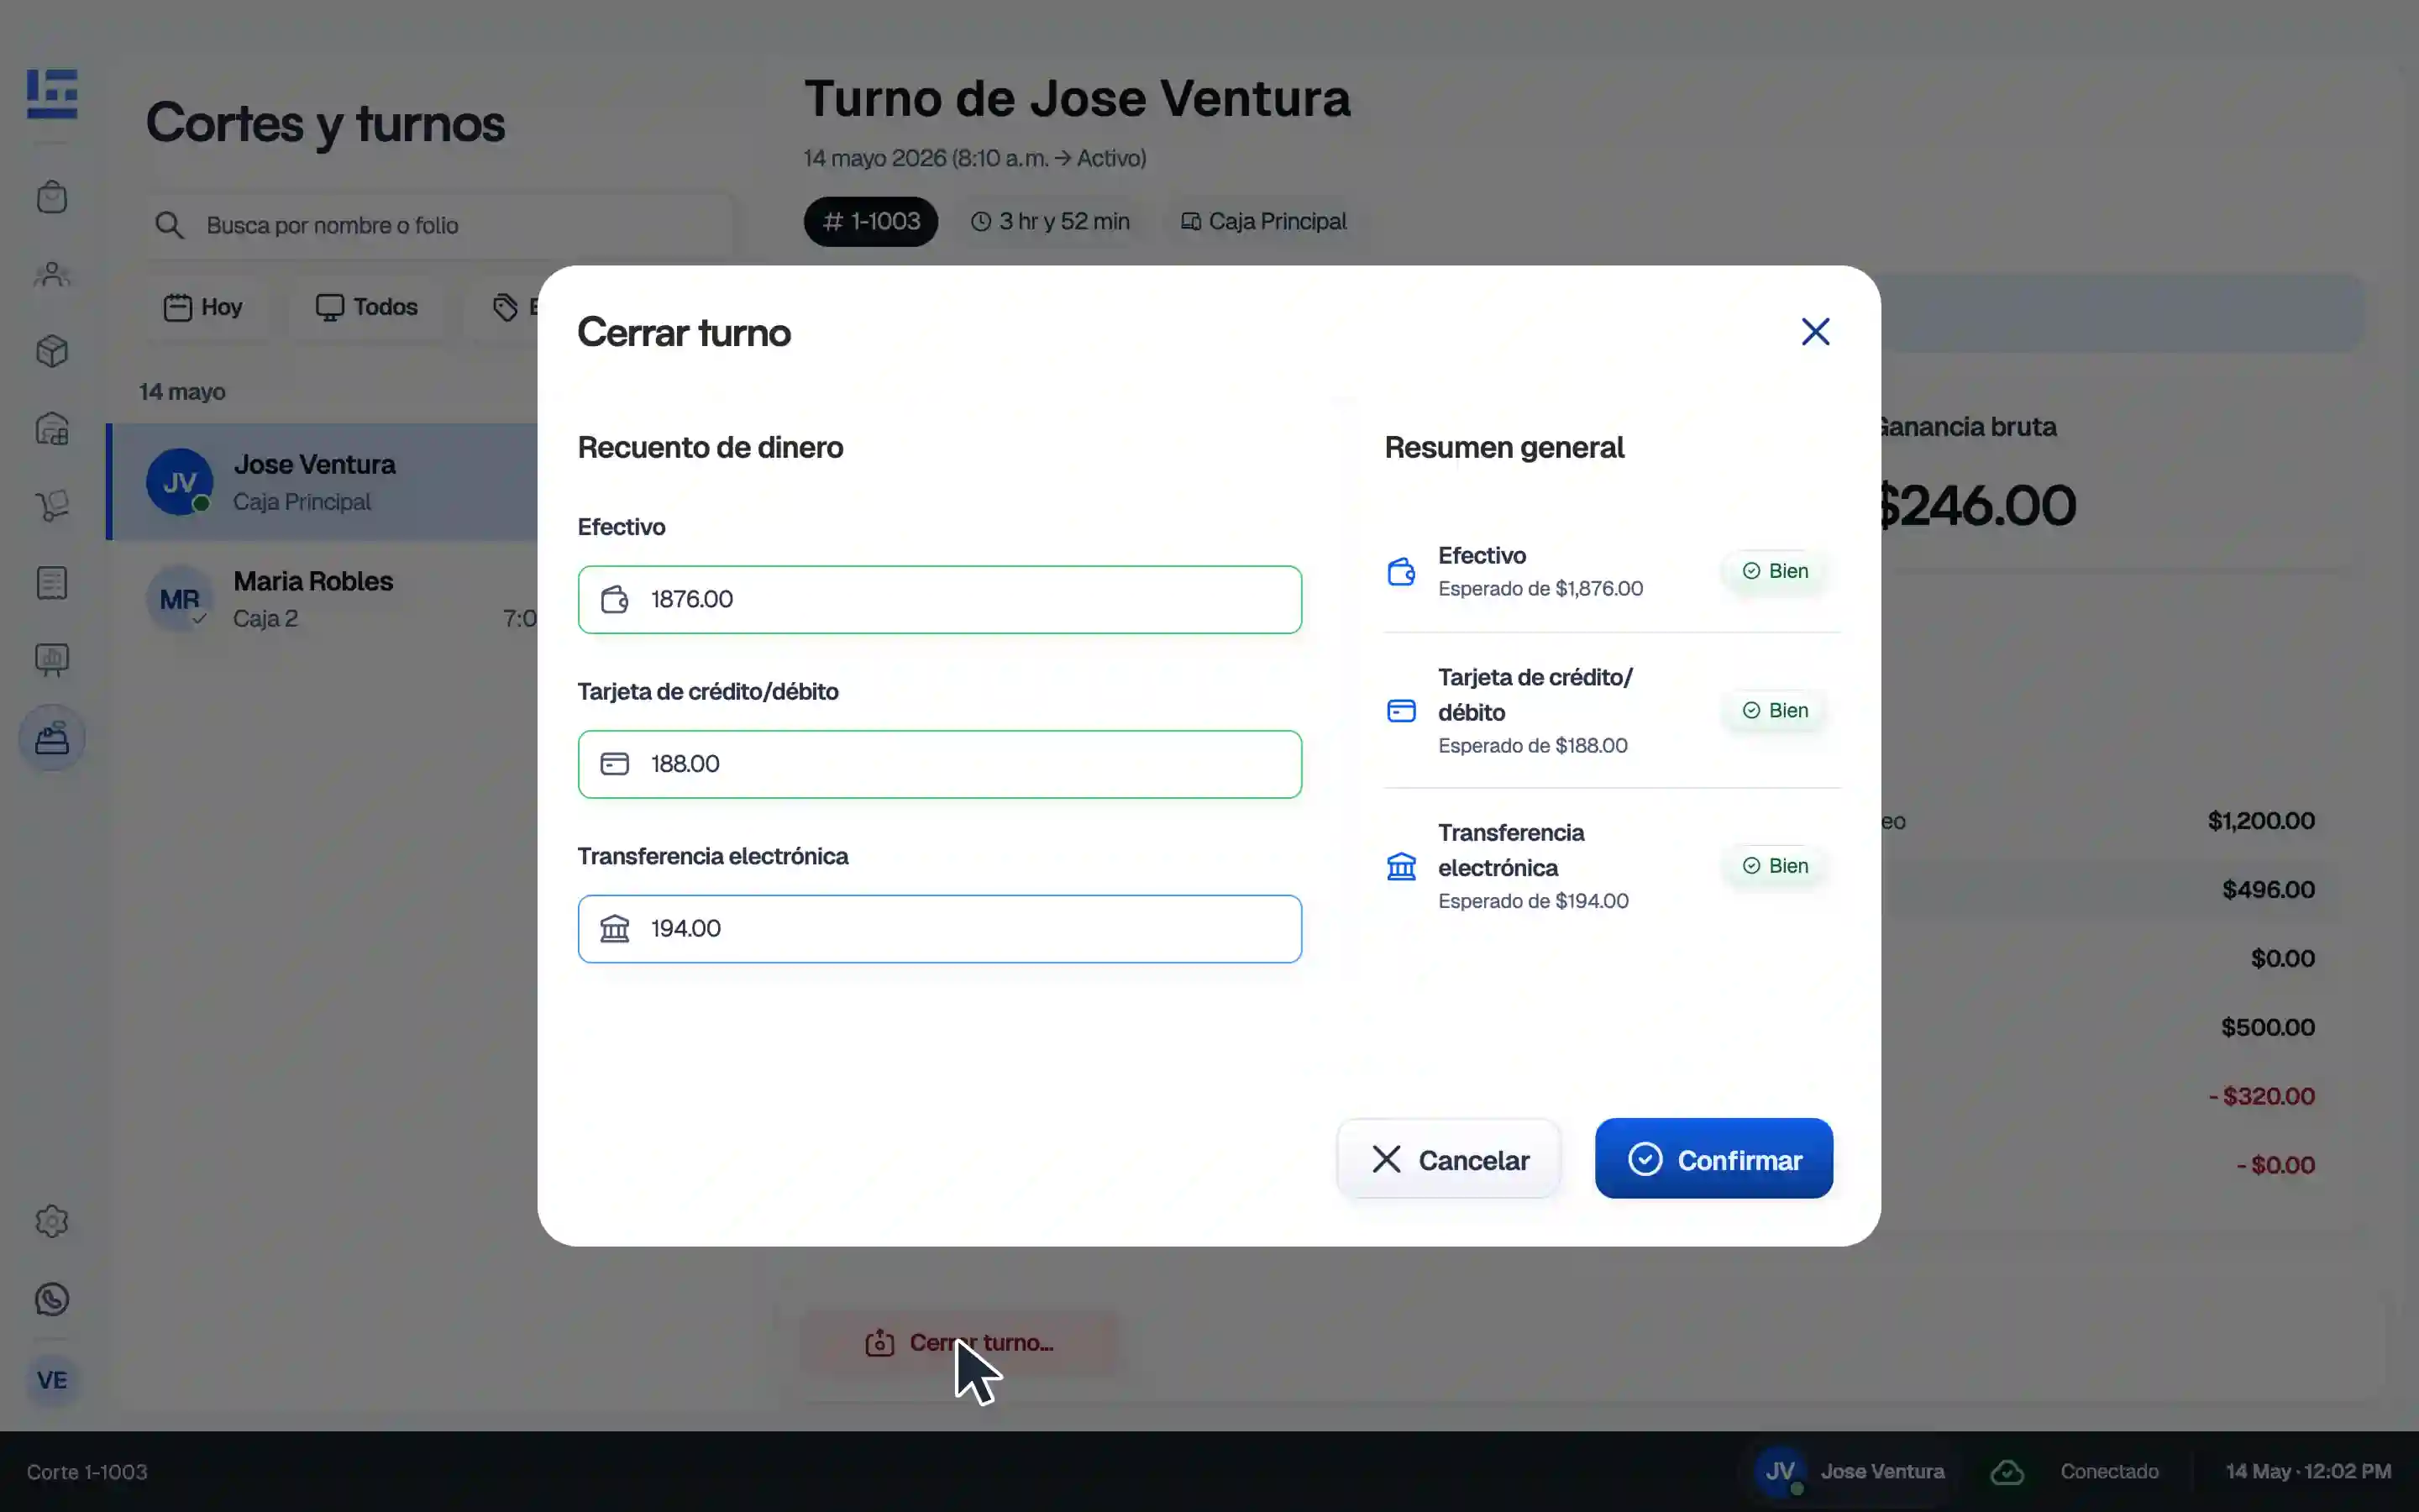This screenshot has width=2419, height=1512.
Task: Open the document list icon in the sidebar
Action: coord(52,583)
